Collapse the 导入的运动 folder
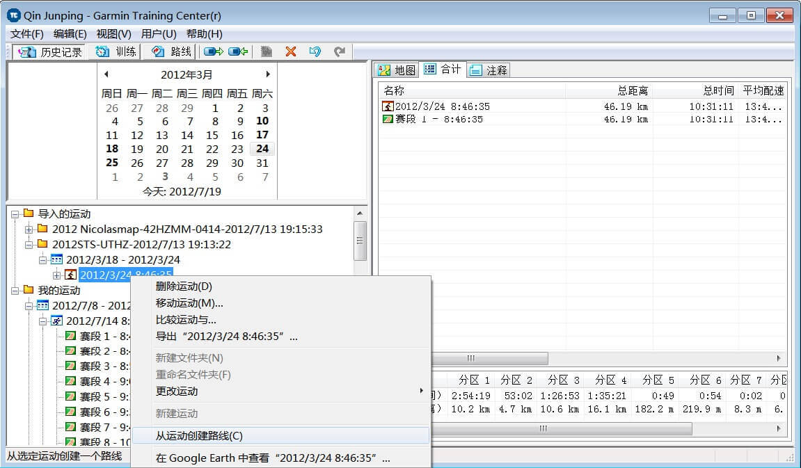801x468 pixels. tap(15, 214)
